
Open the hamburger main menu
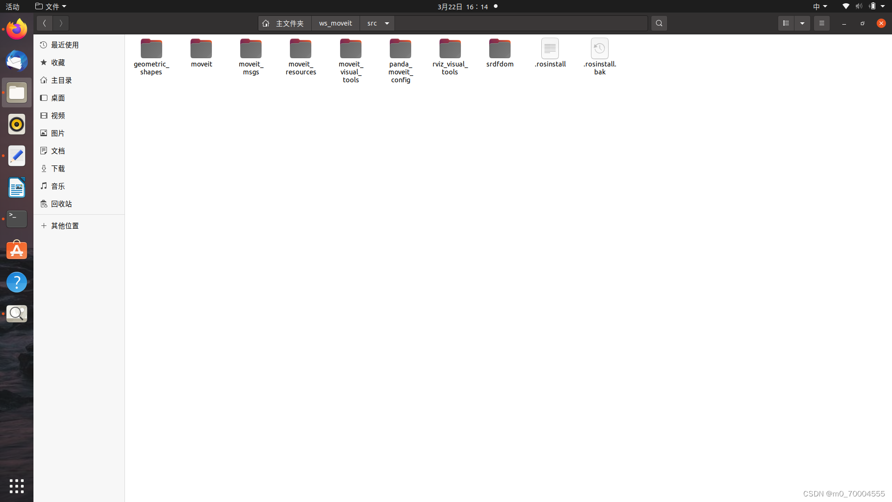(x=821, y=23)
